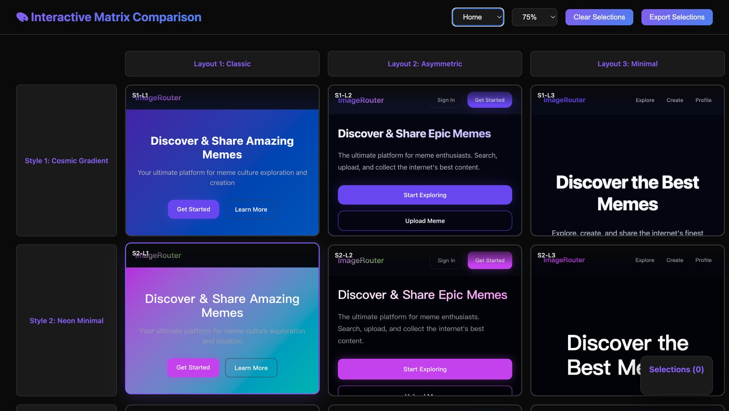Click the Clear Selections button
This screenshot has width=729, height=411.
pyautogui.click(x=599, y=17)
